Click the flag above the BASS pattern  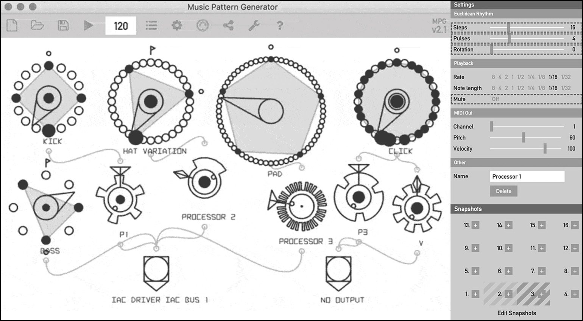click(x=47, y=163)
